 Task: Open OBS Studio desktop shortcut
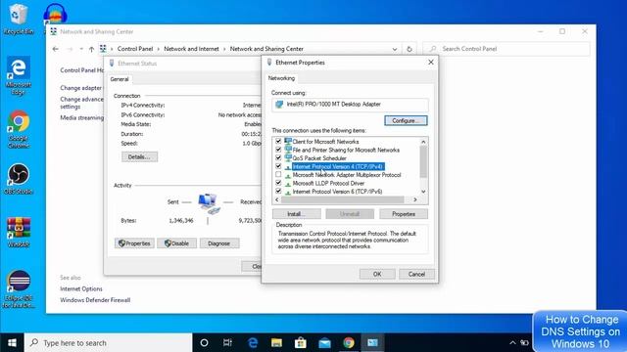point(18,179)
